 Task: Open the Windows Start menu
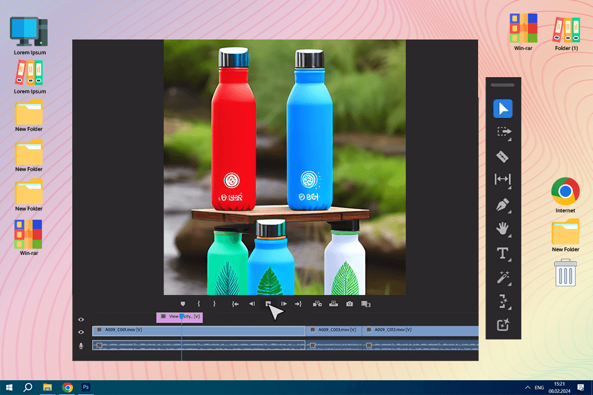9,388
